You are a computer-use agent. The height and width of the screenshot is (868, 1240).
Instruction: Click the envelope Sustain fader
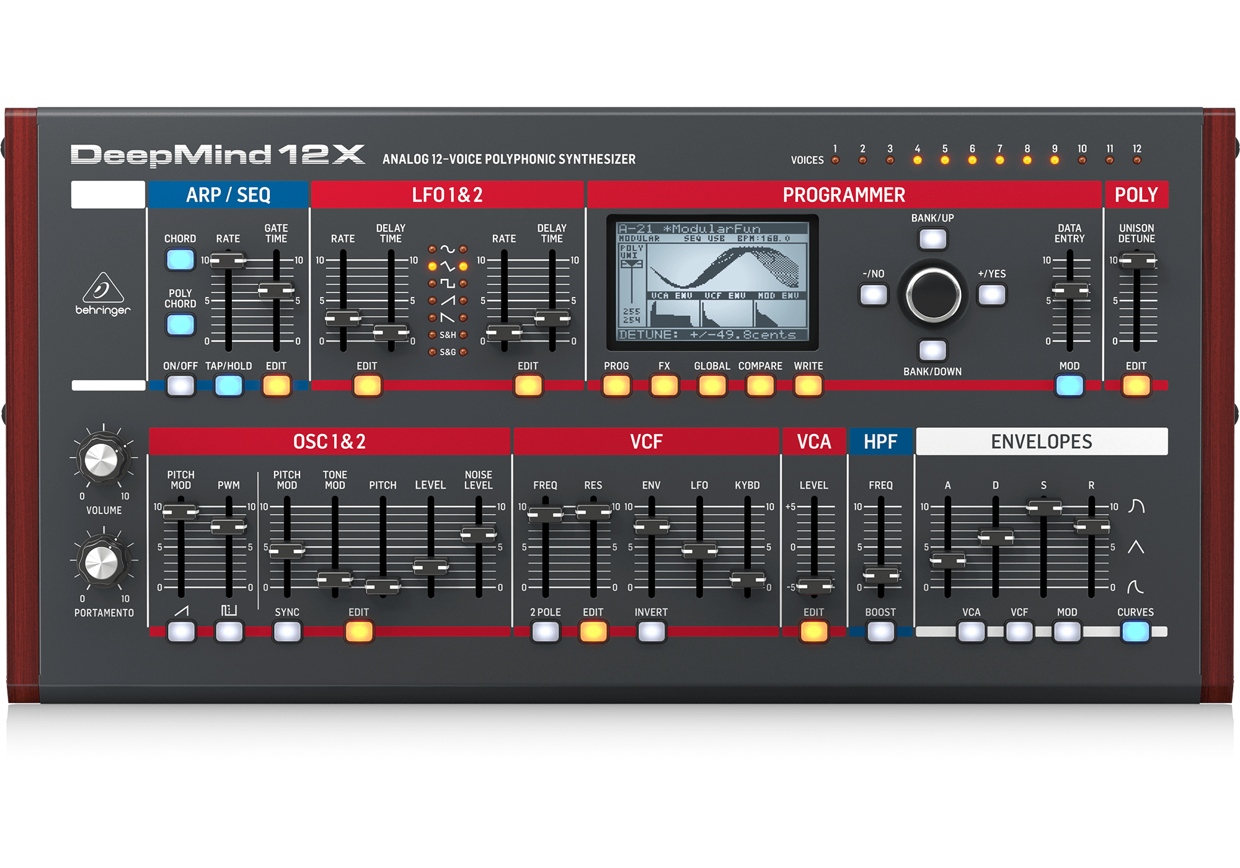[x=1044, y=508]
